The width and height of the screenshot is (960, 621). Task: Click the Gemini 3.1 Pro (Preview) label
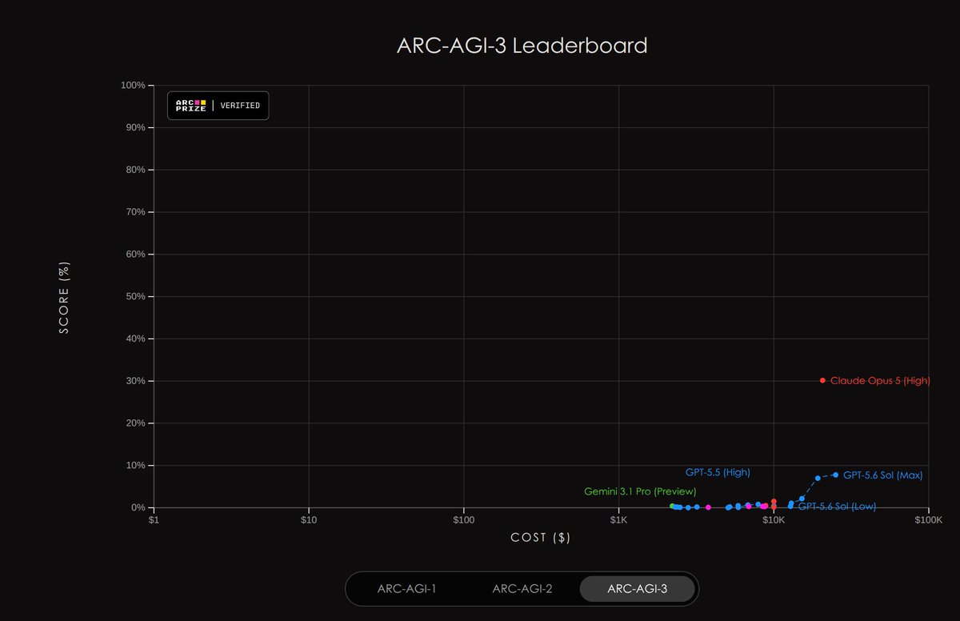point(640,491)
